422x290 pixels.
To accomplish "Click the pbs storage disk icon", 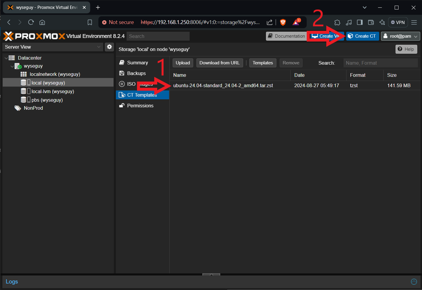I will 23,100.
